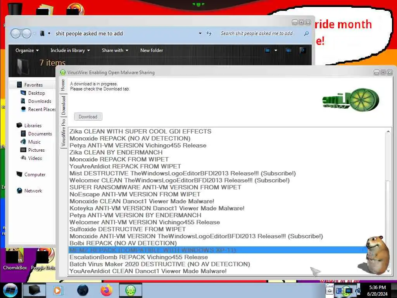The image size is (397, 298).
Task: Click Explorer's search magnifier icon
Action: [x=306, y=33]
